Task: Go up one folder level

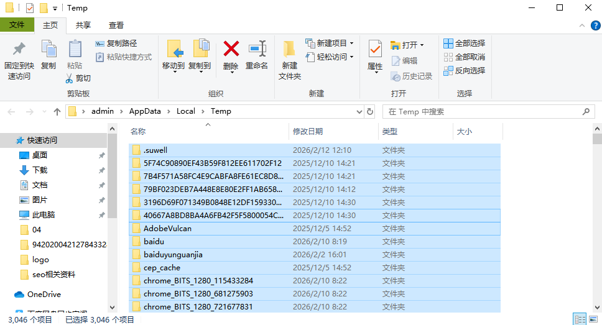Action: point(57,112)
